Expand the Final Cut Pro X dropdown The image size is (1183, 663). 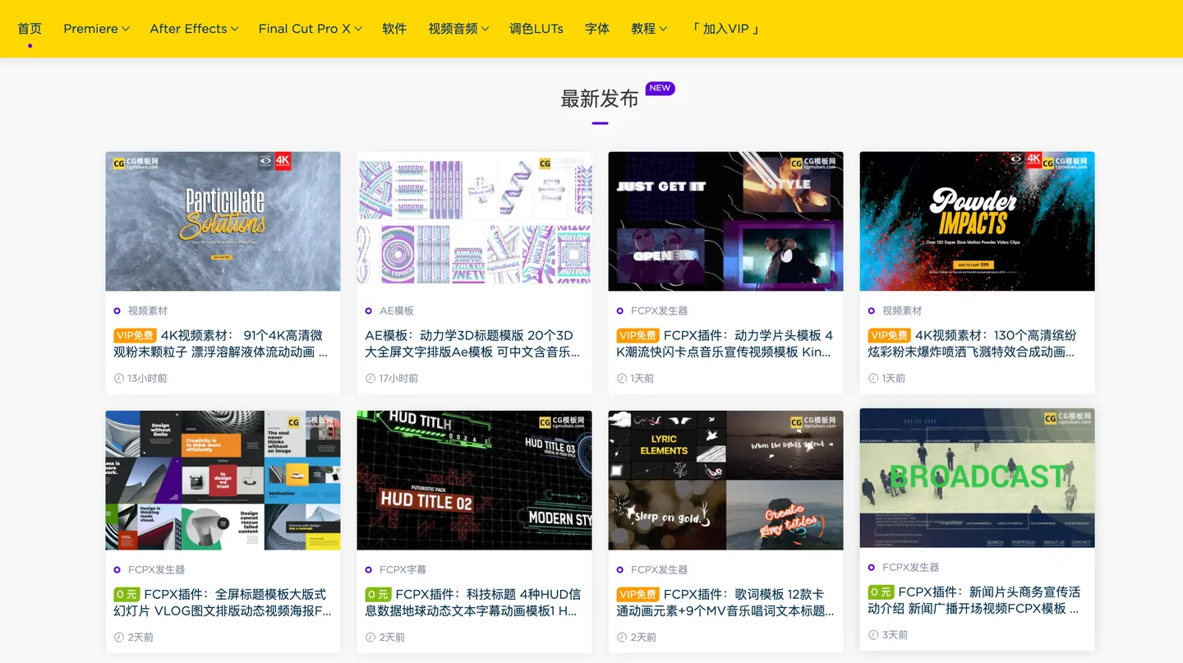coord(310,29)
